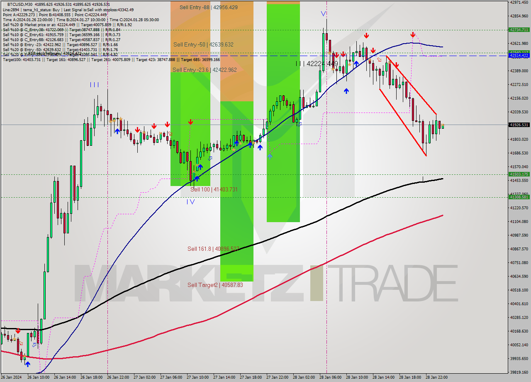Click the 42156.000 price scale value
Image resolution: width=531 pixels, height=382 pixels.
(x=519, y=98)
